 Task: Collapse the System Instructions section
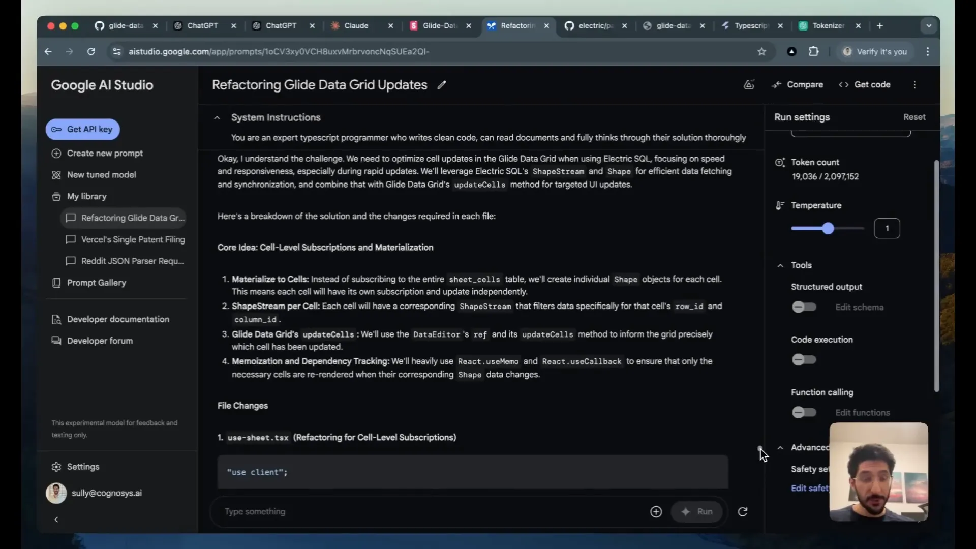(x=217, y=117)
